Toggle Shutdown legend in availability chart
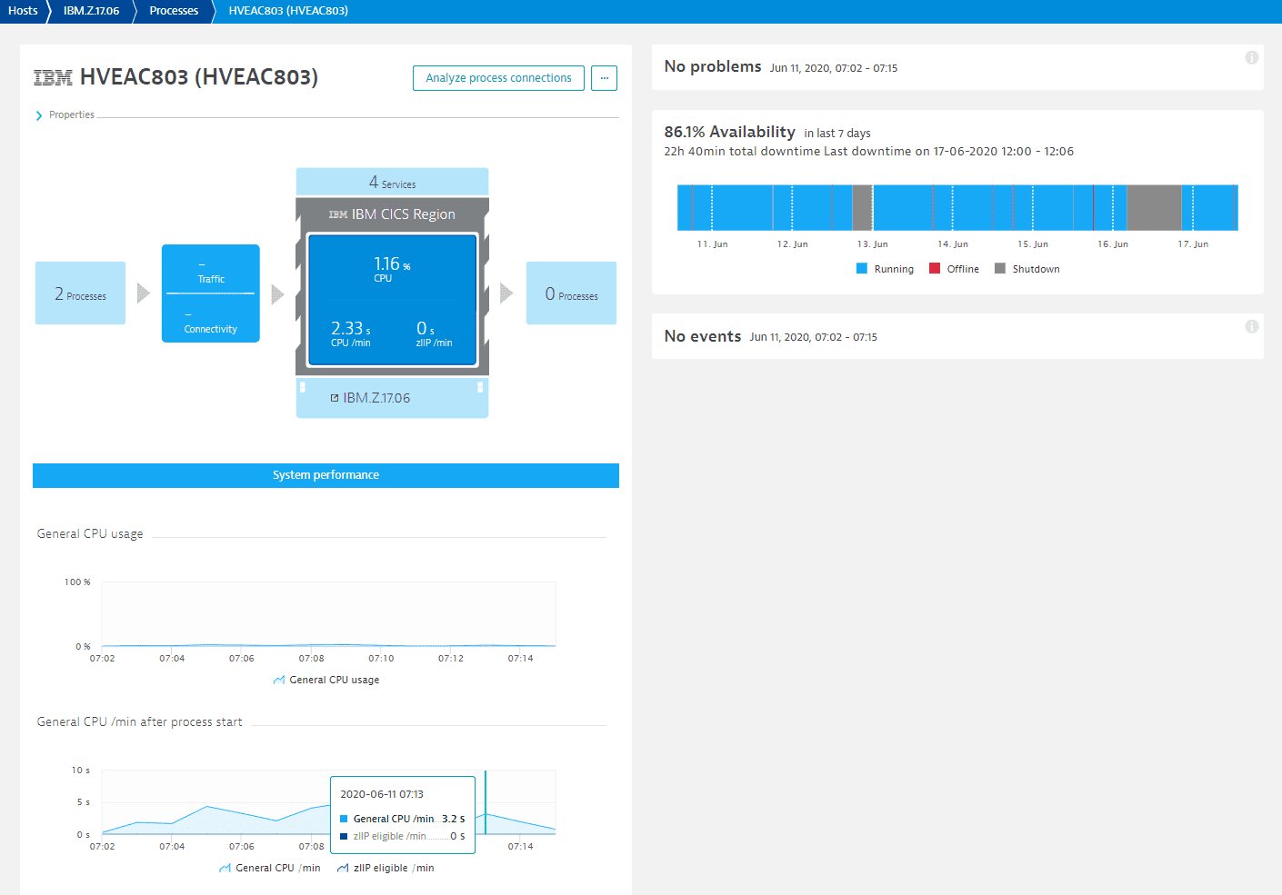Viewport: 1282px width, 895px height. point(1027,269)
